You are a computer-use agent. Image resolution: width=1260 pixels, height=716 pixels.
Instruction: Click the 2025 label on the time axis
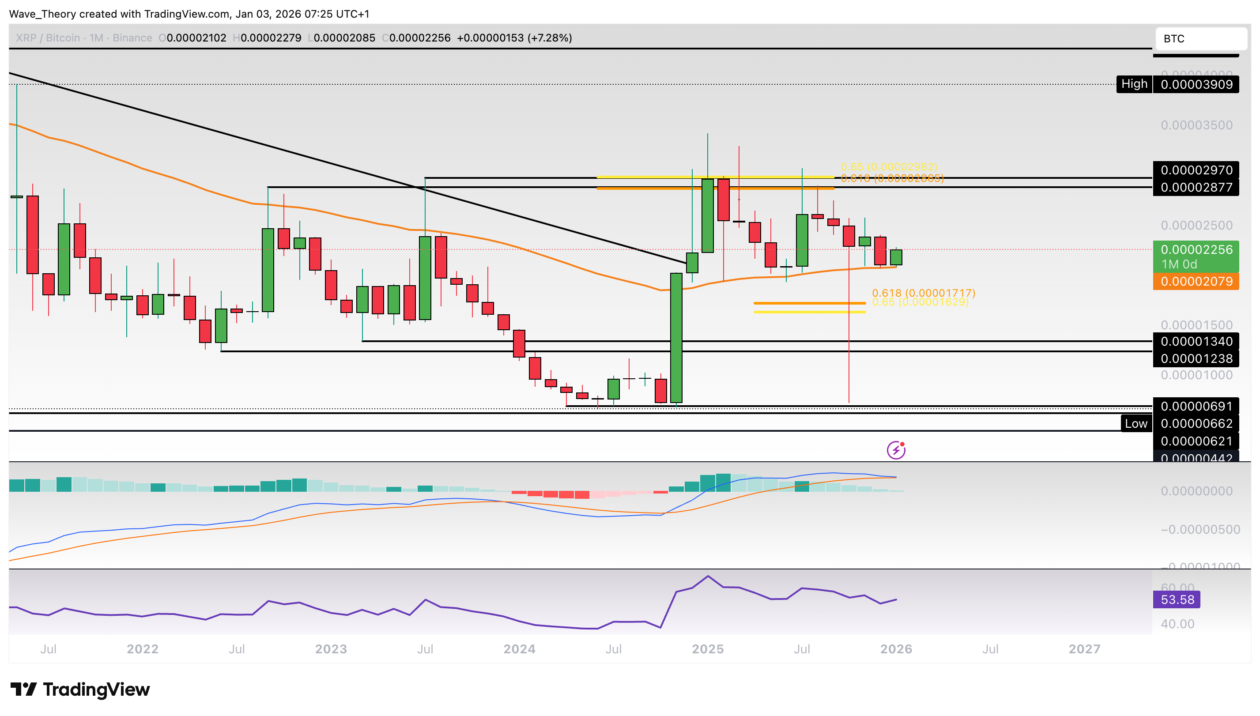click(x=707, y=649)
